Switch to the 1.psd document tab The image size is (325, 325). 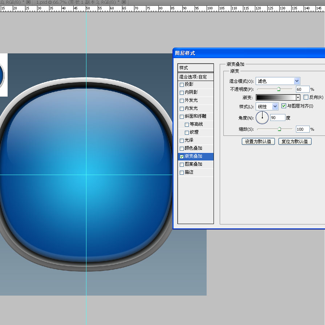click(x=77, y=2)
